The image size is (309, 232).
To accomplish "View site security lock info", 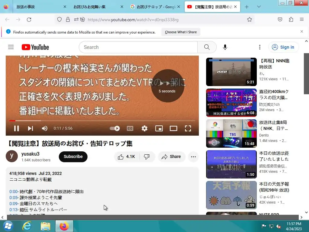I will point(68,20).
